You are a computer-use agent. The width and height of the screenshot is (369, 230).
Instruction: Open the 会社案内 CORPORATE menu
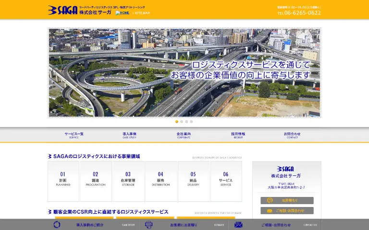pyautogui.click(x=184, y=135)
